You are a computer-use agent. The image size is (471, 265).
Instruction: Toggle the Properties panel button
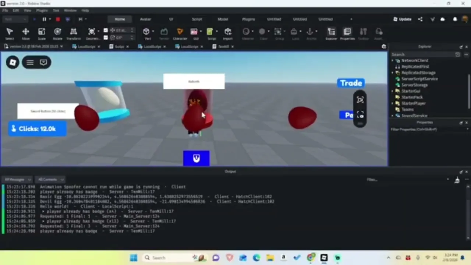(x=347, y=33)
